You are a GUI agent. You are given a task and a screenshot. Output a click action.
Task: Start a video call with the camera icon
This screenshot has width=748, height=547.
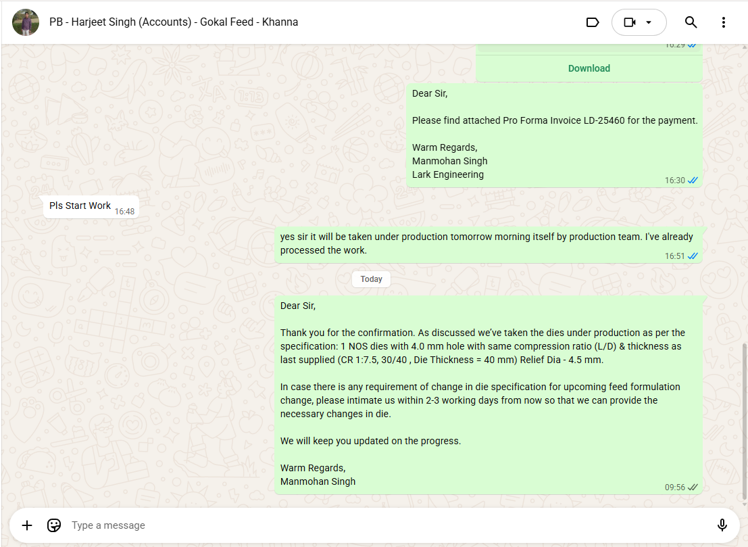coord(629,22)
